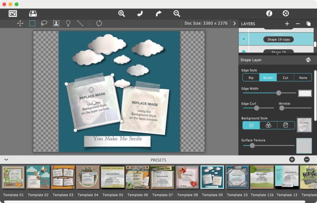Activate the lighting (lightbulb) tool
317x203 pixels.
click(x=68, y=23)
